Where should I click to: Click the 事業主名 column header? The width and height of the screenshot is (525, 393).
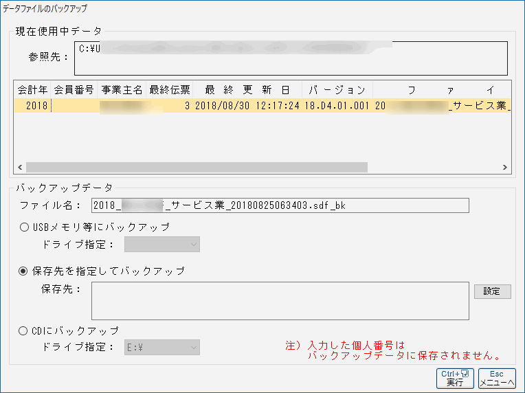pos(122,90)
